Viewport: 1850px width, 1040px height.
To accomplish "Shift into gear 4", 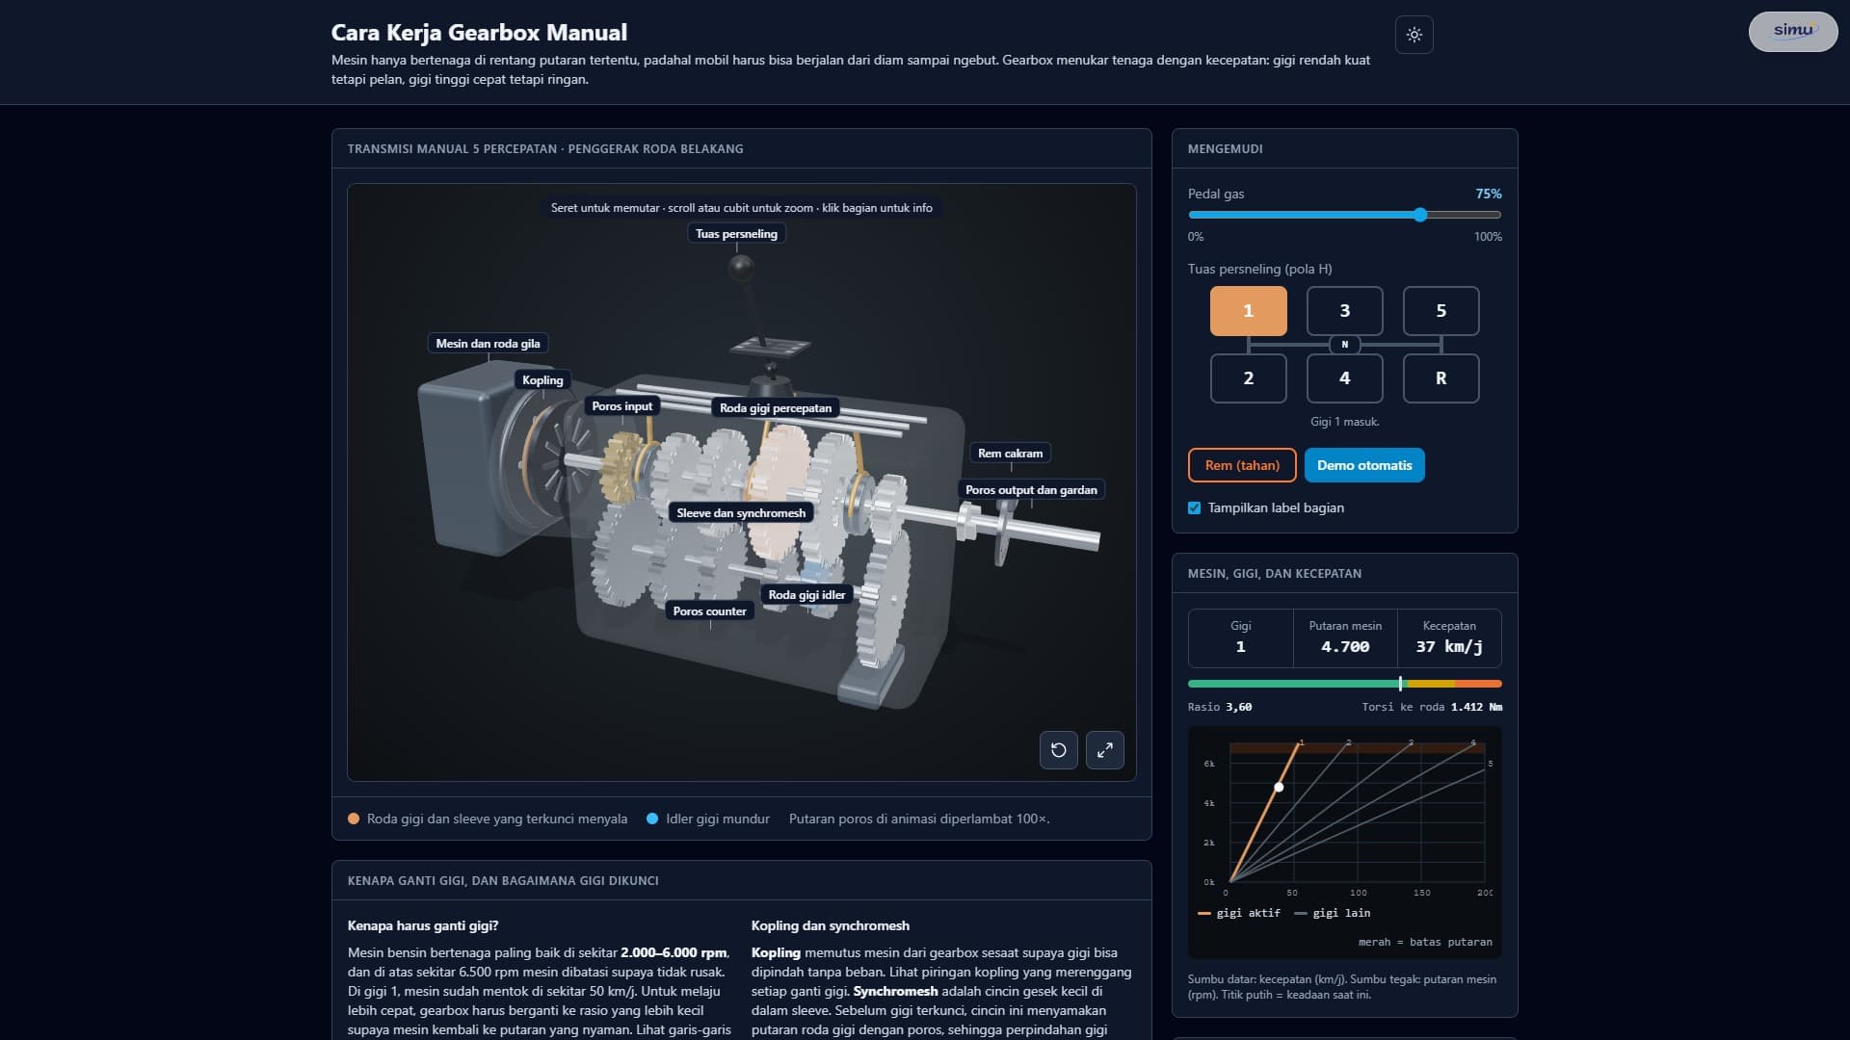I will [1344, 378].
